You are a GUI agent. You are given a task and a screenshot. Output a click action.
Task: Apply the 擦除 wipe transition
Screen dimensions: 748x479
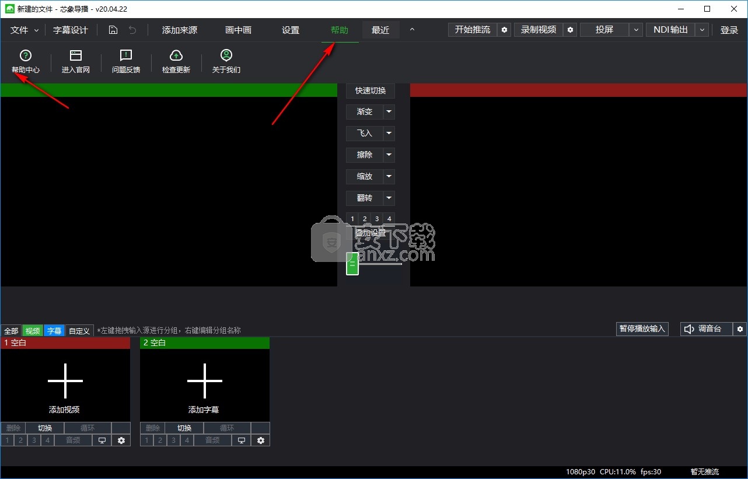365,155
